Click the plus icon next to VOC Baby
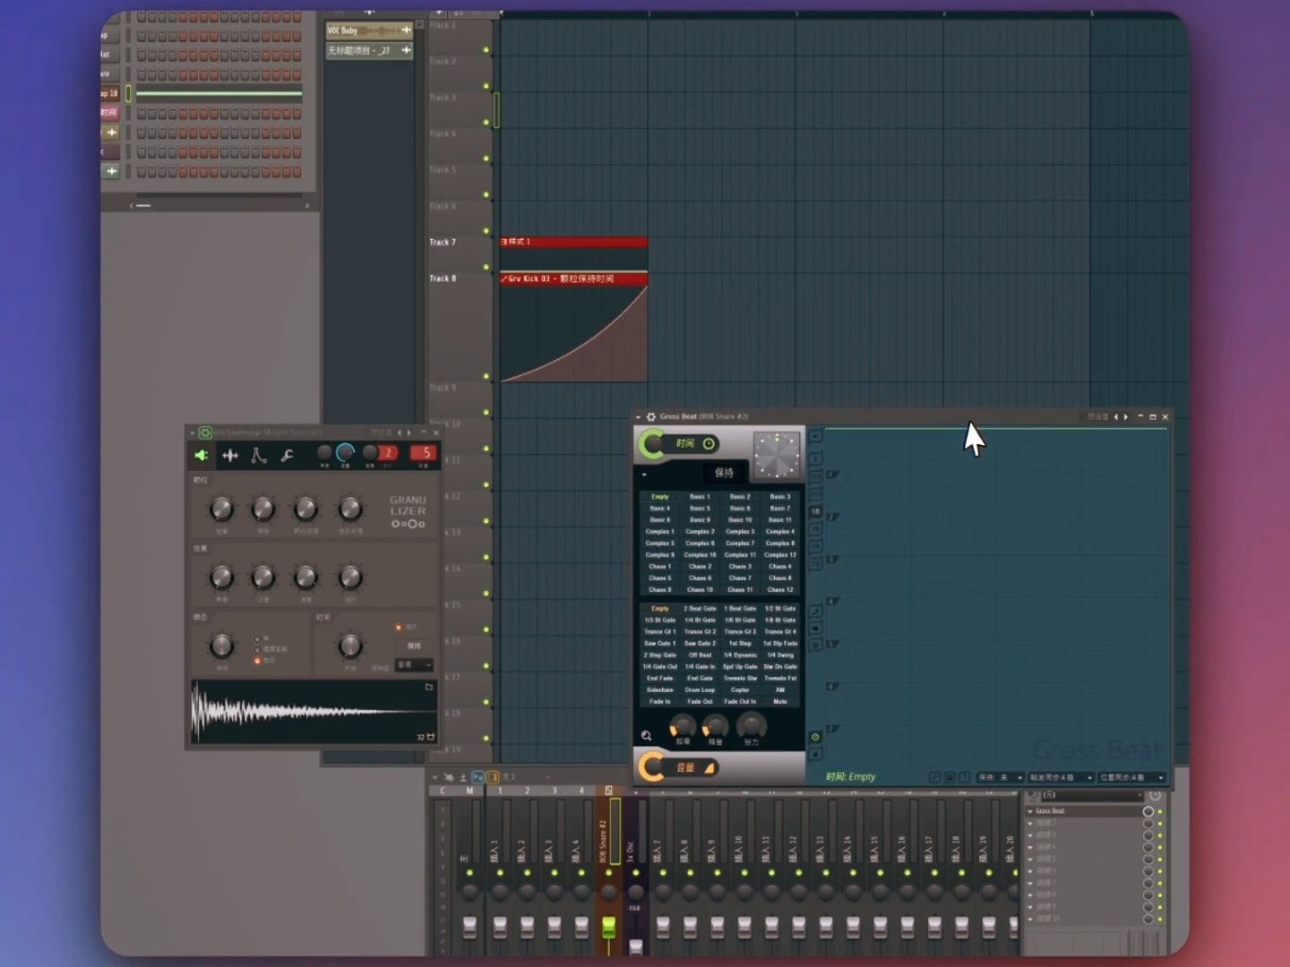The width and height of the screenshot is (1290, 967). (x=406, y=30)
